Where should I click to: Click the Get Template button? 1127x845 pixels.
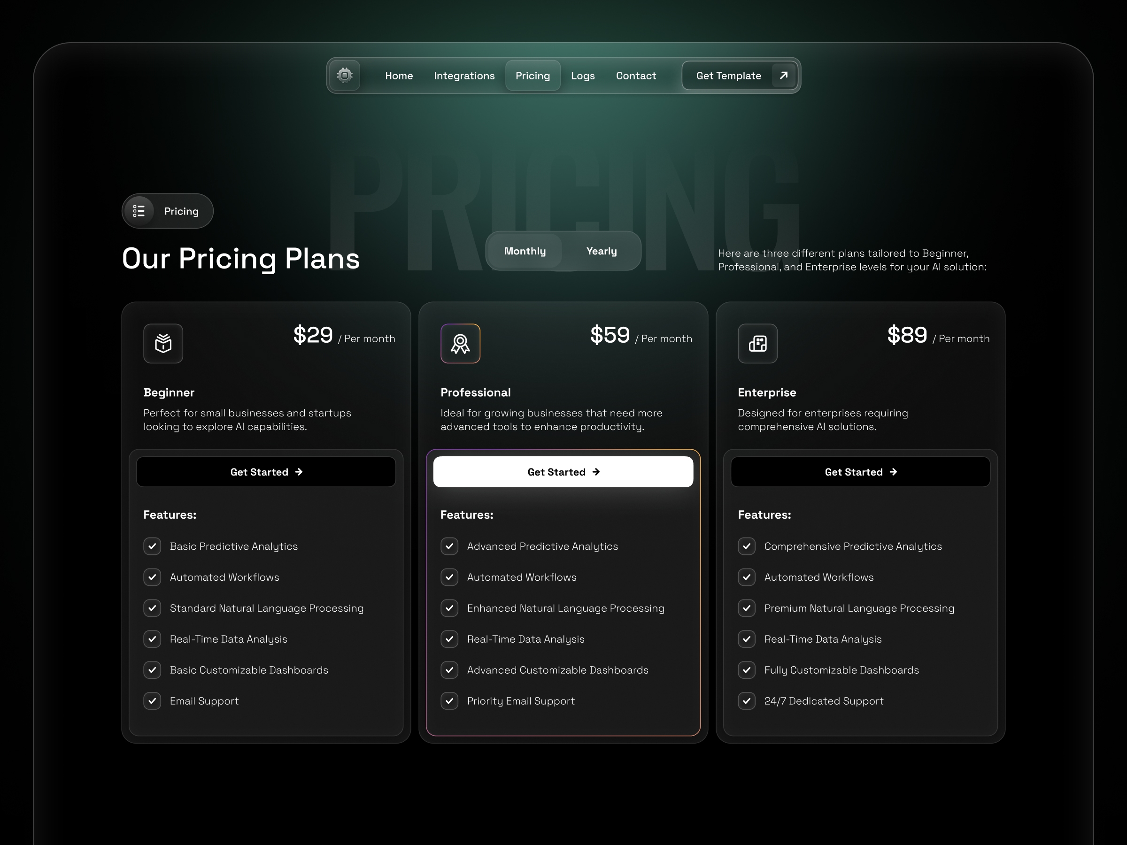729,76
